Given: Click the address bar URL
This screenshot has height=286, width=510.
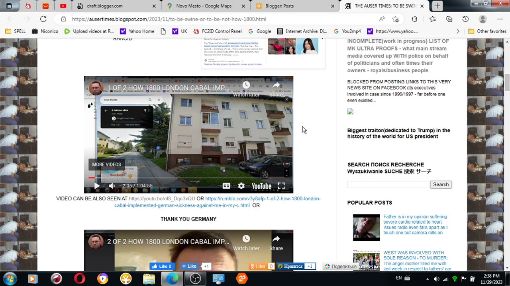Looking at the screenshot, I should click(169, 19).
